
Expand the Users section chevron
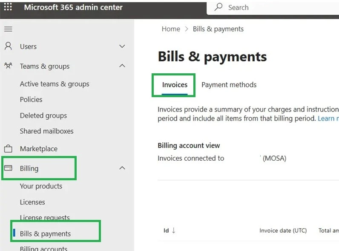click(x=122, y=46)
